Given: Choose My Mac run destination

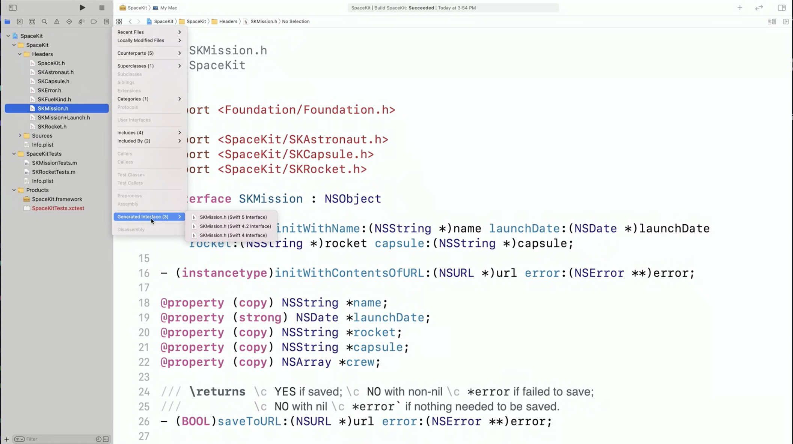Looking at the screenshot, I should 165,8.
